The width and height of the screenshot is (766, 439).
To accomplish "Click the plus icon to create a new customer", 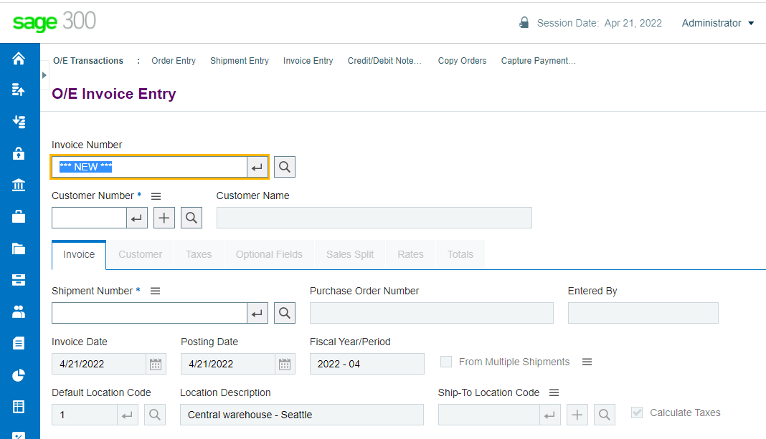I will click(x=164, y=217).
